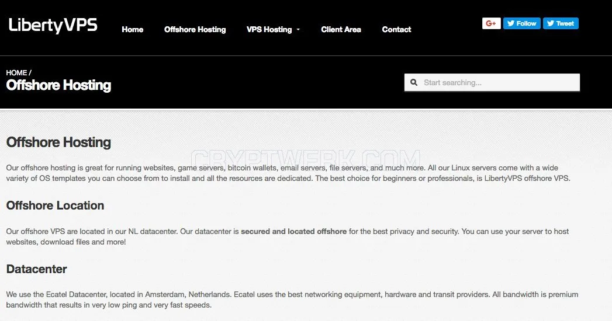Click the text Ecatel Datacenter

(76, 295)
